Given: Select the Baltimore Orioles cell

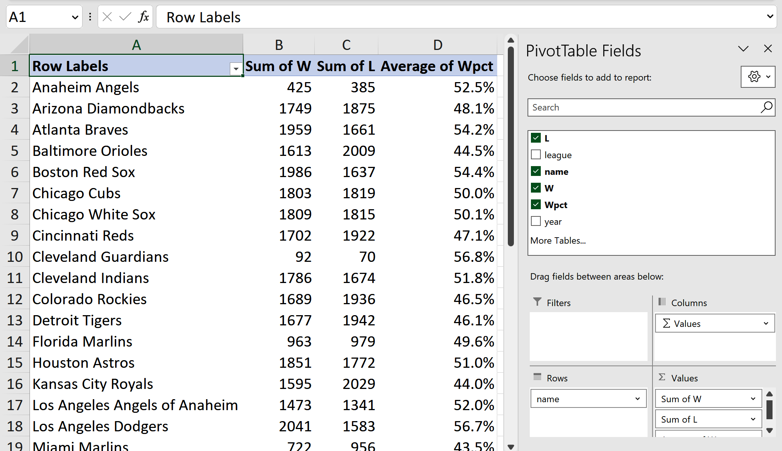Looking at the screenshot, I should pos(136,151).
